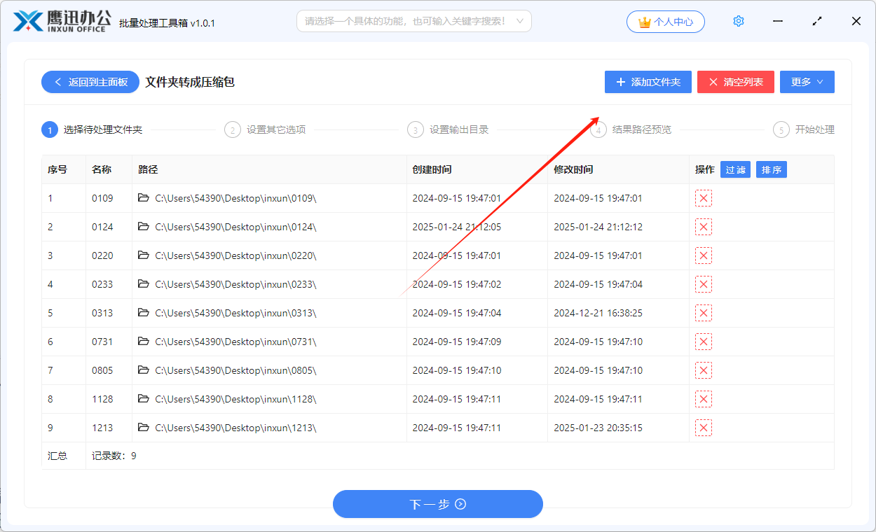Open the function search dropdown box

[x=414, y=21]
